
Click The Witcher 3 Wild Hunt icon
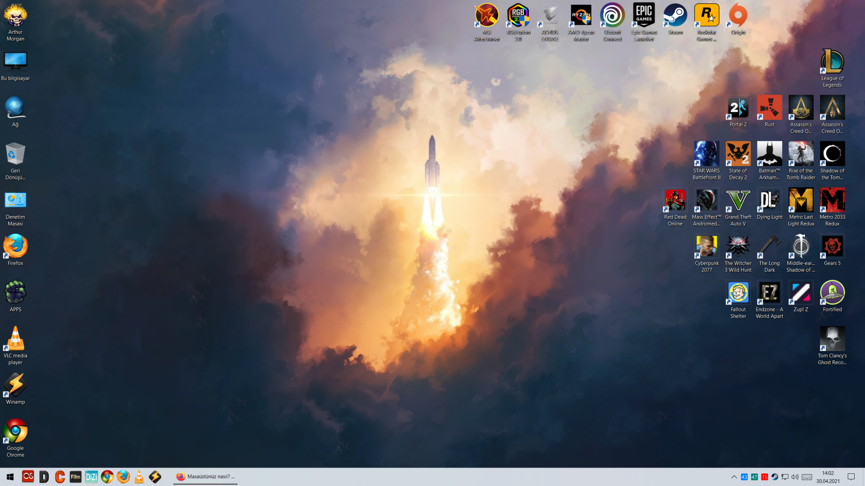point(738,246)
